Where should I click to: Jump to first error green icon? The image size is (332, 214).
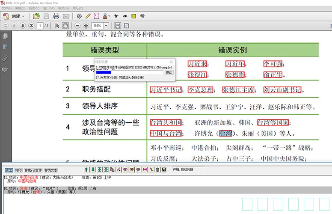point(99,169)
